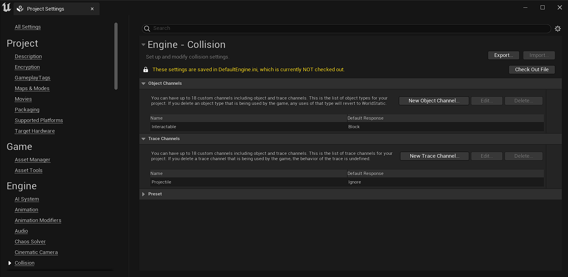Open the GameplayTags settings page
568x277 pixels.
pos(32,78)
